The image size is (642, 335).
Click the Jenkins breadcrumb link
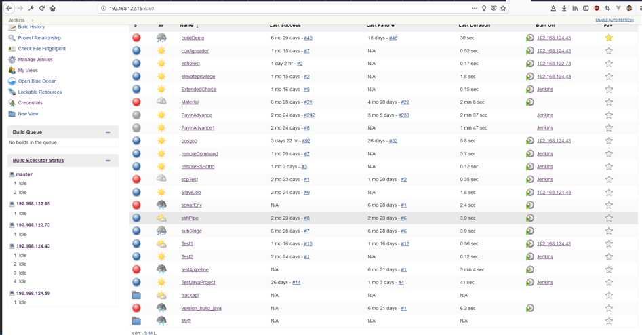point(17,20)
